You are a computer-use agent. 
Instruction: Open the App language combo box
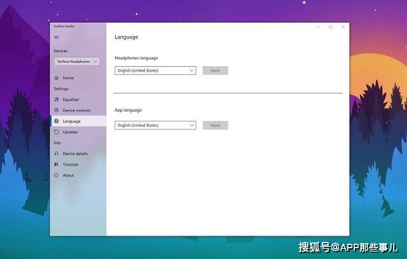pos(155,125)
